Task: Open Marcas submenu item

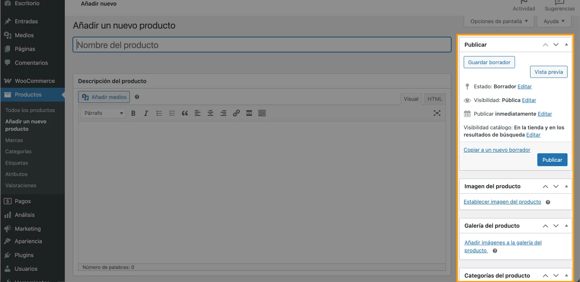Action: click(x=14, y=140)
